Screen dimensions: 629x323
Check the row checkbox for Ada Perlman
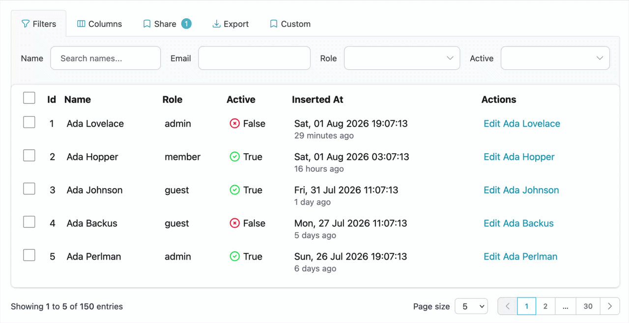(x=29, y=255)
